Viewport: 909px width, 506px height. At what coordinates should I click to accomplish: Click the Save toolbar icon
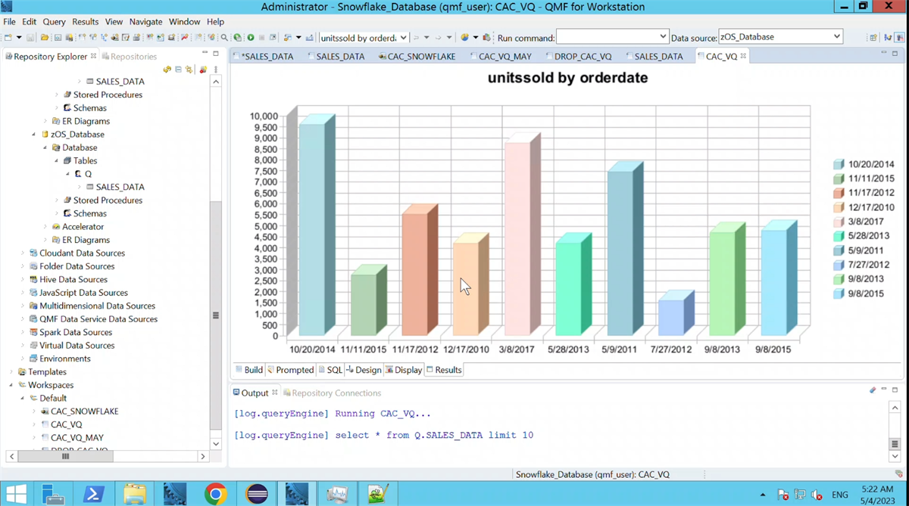click(x=30, y=38)
